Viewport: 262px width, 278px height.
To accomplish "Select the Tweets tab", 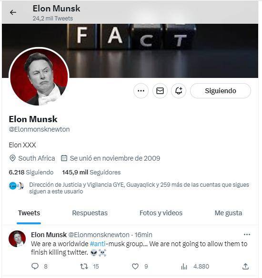I will tap(29, 213).
